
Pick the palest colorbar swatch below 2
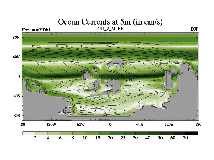point(29,133)
